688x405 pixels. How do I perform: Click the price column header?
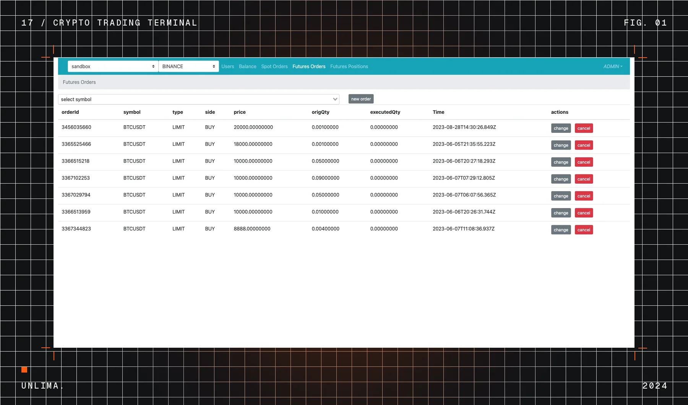click(x=240, y=112)
